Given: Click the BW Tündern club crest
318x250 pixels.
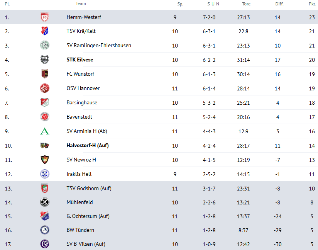Looking at the screenshot, I should 45,230.
